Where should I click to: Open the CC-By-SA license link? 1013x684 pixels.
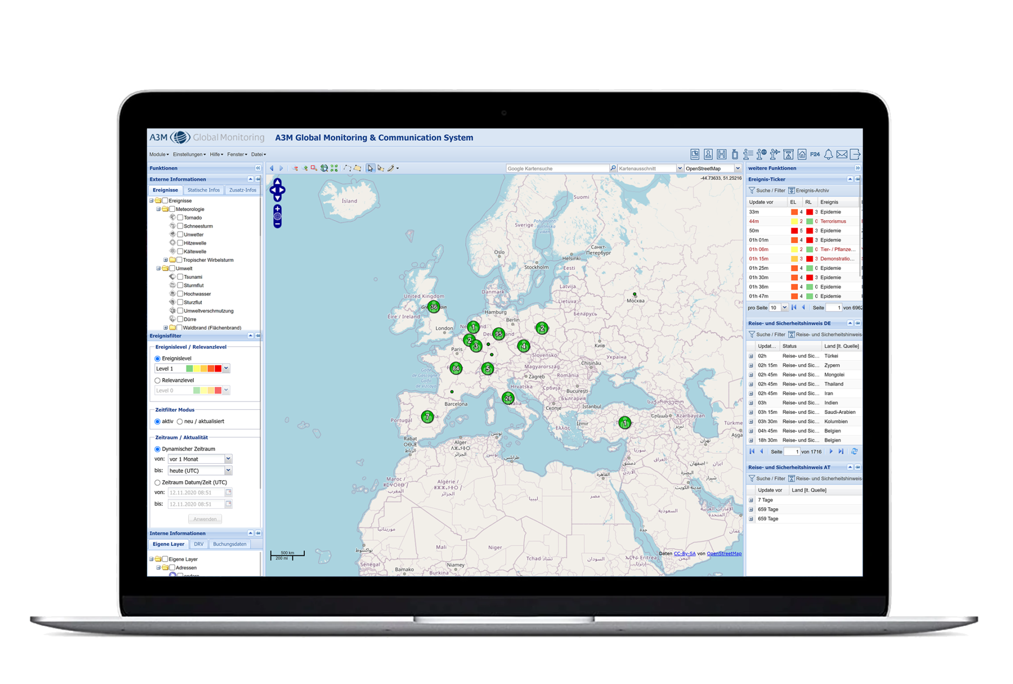685,554
